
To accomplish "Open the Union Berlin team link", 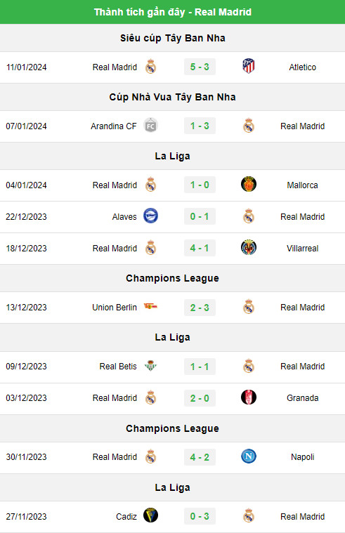I will (x=115, y=308).
